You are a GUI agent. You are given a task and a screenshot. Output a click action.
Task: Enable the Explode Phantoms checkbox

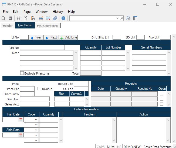pyautogui.click(x=22, y=73)
